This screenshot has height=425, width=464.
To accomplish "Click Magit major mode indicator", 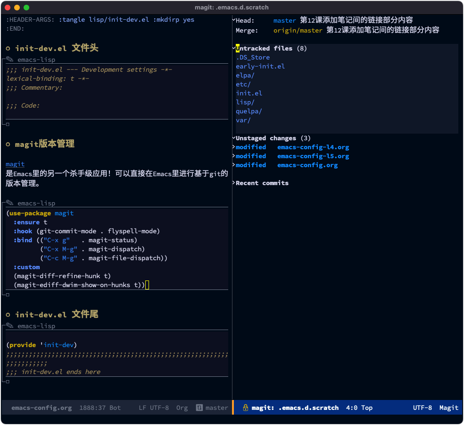I will [x=448, y=408].
